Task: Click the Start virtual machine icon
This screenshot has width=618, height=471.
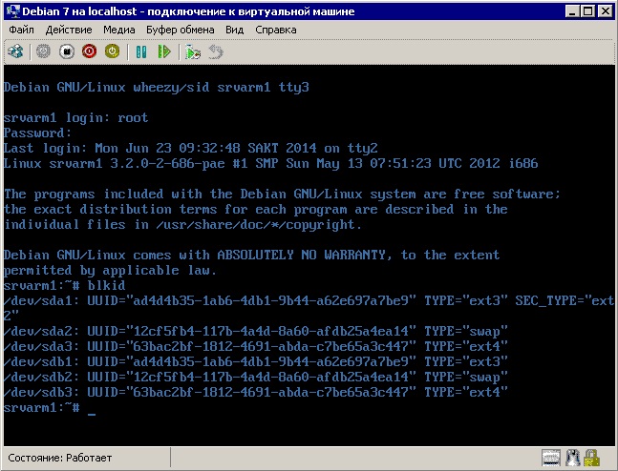Action: [44, 51]
